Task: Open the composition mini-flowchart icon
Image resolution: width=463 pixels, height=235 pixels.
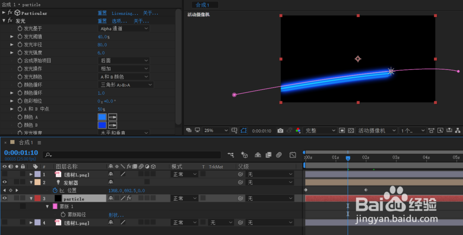Action: click(x=231, y=155)
